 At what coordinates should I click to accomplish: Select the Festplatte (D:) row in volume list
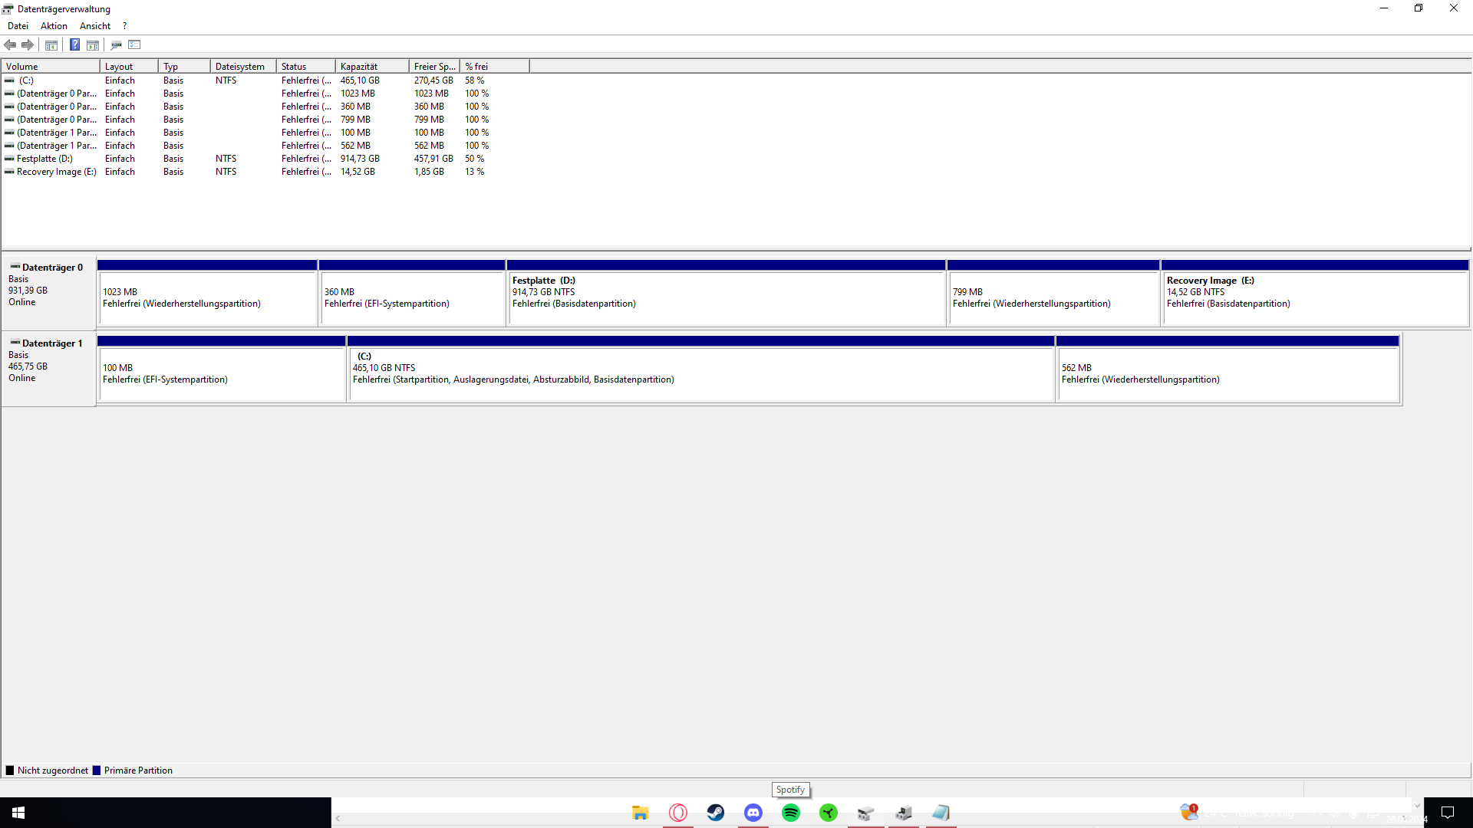coord(44,159)
